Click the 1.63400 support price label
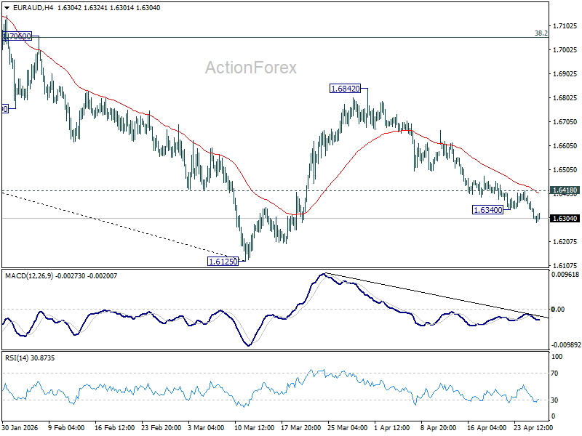 coord(487,210)
